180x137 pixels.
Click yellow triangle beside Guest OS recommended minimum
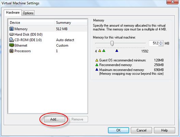(x=97, y=60)
